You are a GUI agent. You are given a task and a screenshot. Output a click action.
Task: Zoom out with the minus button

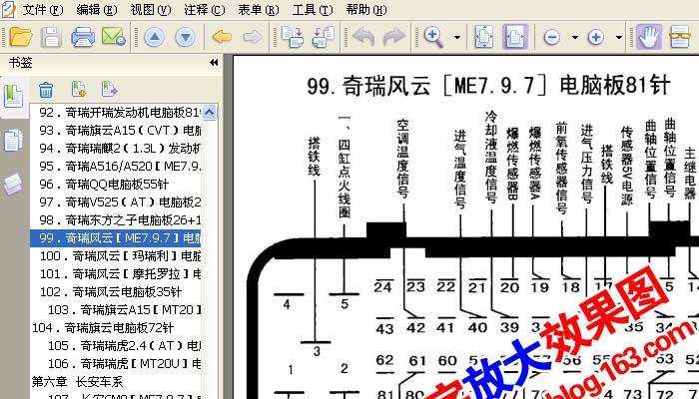coord(552,37)
